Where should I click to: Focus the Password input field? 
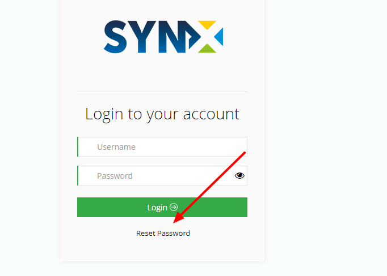point(162,176)
